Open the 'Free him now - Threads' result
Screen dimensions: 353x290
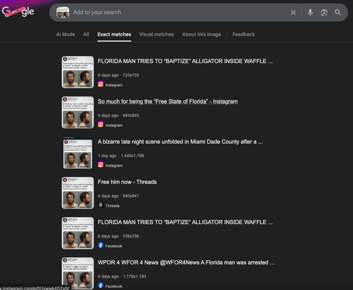[x=127, y=182]
